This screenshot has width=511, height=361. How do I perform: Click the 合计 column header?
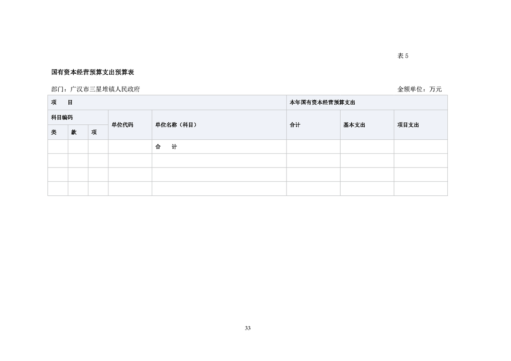pyautogui.click(x=313, y=125)
